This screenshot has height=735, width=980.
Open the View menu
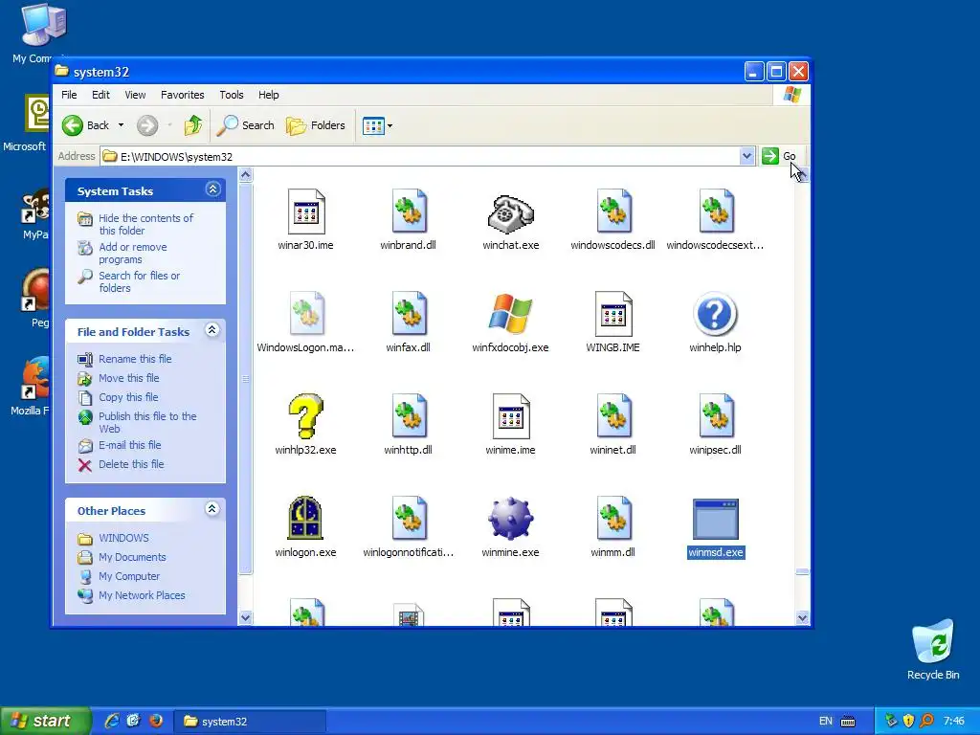(135, 95)
